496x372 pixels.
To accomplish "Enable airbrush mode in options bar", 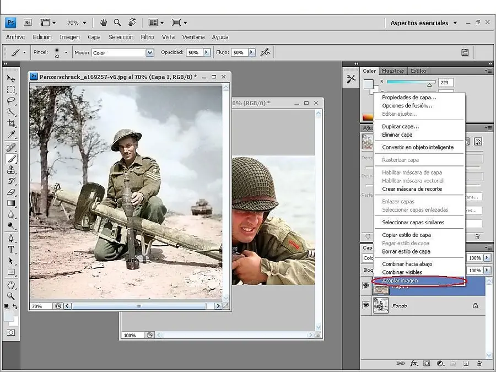I will coord(265,52).
